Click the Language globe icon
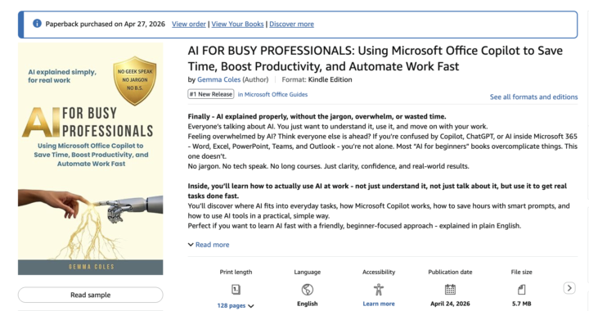 point(308,290)
